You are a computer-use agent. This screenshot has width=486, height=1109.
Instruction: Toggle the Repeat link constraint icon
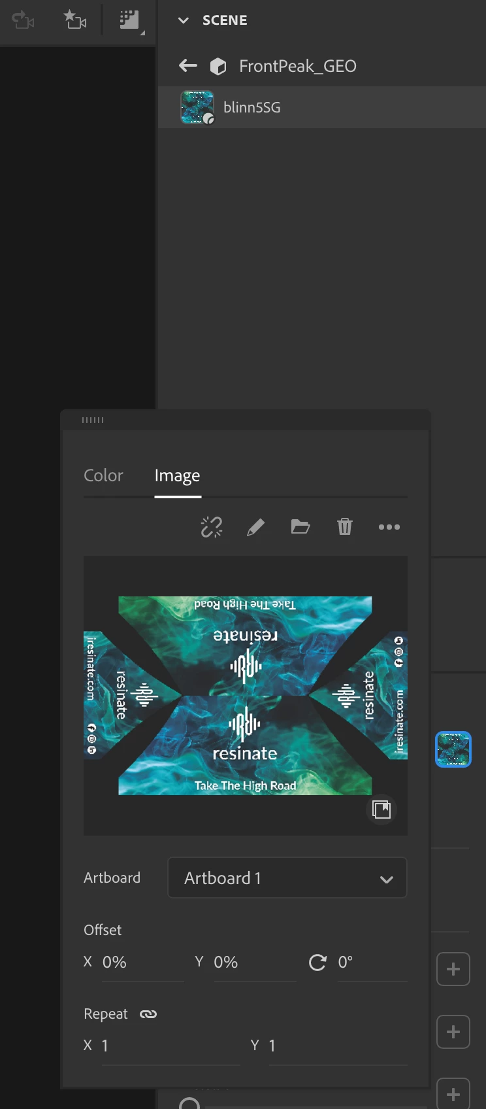[x=148, y=1014]
